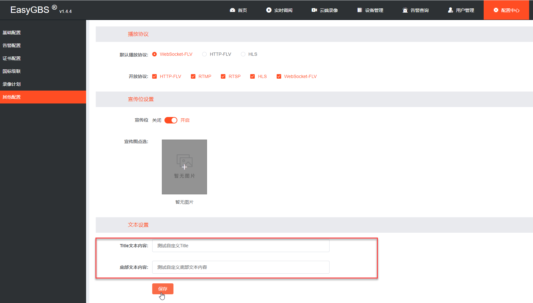Click Title文本内容 input field
Screen dimensions: 533x303
[x=241, y=246]
